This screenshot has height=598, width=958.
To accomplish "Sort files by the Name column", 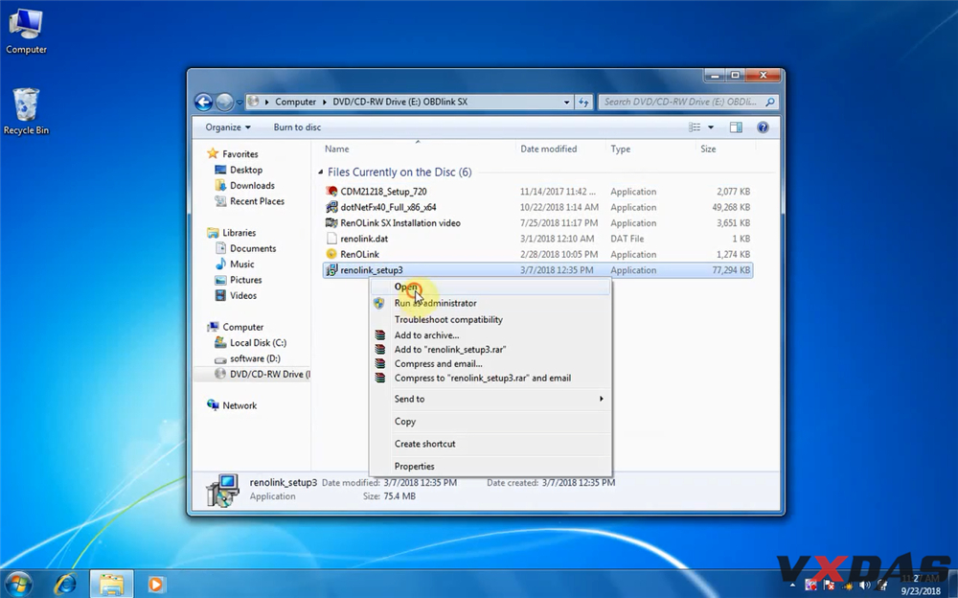I will (336, 149).
